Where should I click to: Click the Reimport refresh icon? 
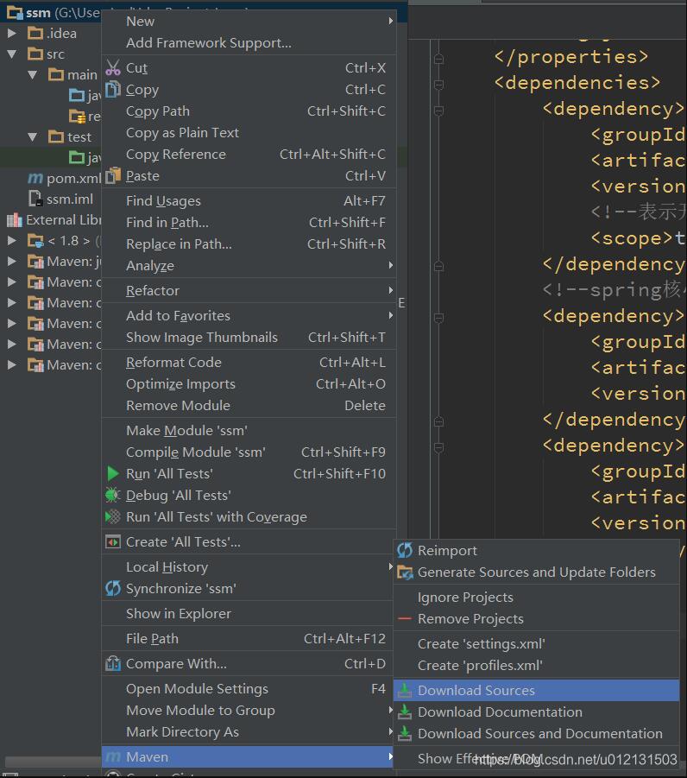(404, 551)
